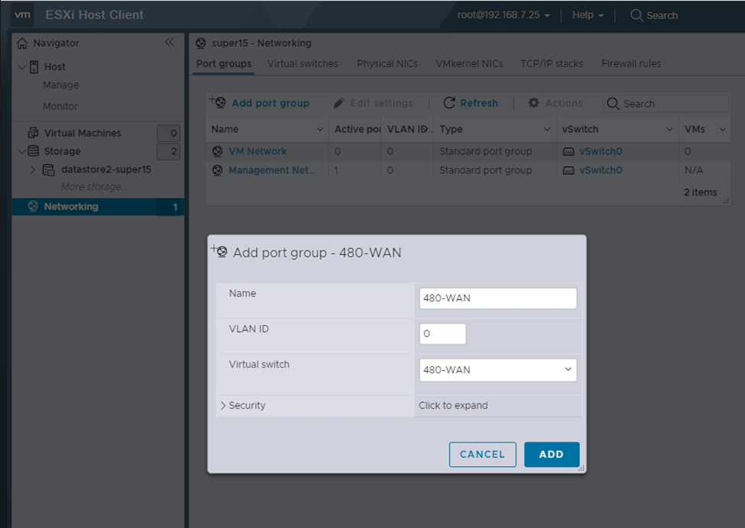Click the vSwitch0 icon in VM Network row
The height and width of the screenshot is (528, 745).
568,152
